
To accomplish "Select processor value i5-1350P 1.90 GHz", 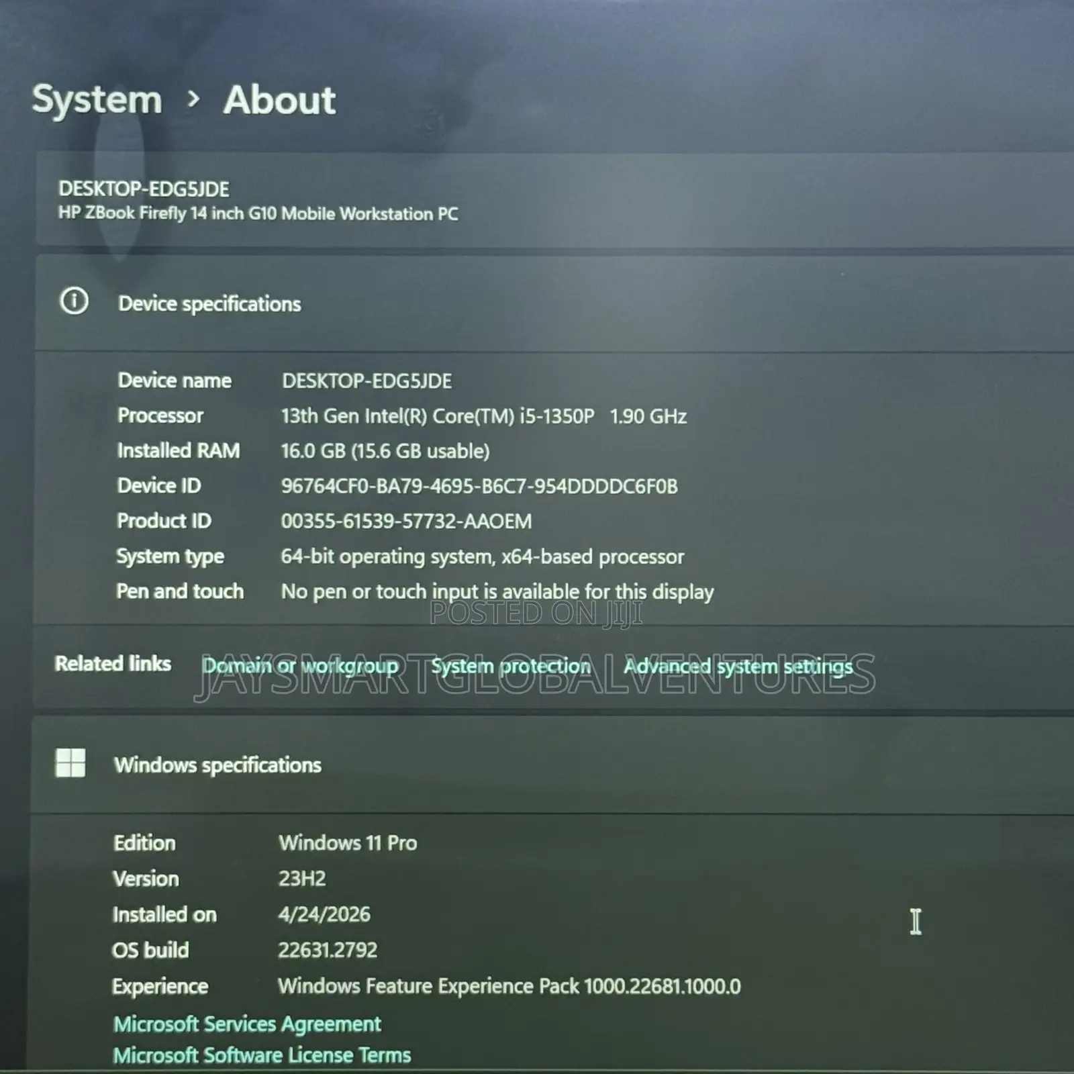I will pyautogui.click(x=484, y=416).
